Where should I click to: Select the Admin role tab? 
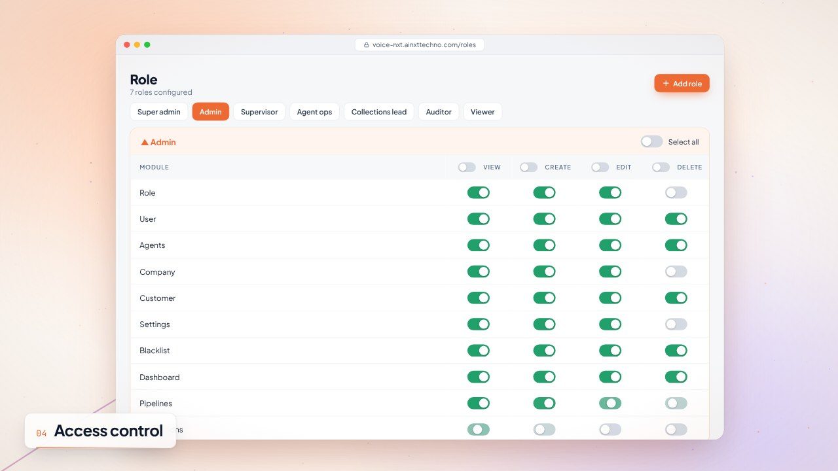211,112
